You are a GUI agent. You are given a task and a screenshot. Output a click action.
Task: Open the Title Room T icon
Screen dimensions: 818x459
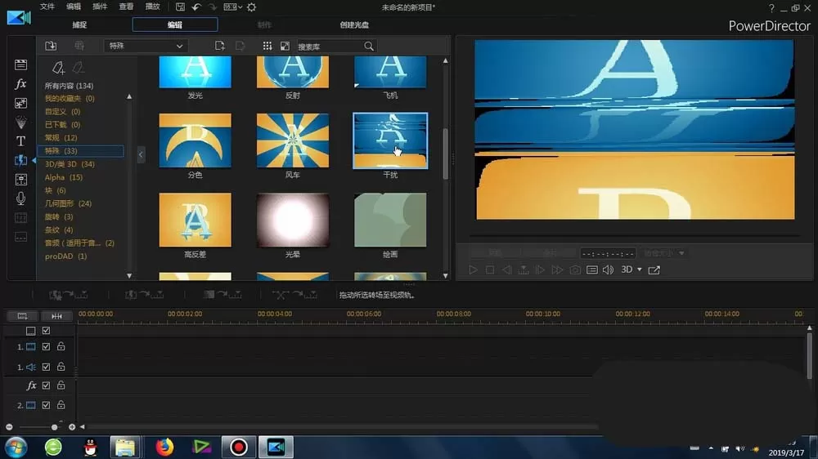[20, 141]
